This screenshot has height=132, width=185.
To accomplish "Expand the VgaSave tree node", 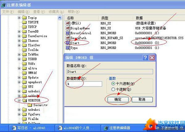I will tap(19, 114).
